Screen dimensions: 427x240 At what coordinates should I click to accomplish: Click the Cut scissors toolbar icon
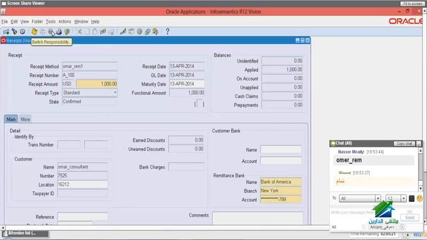click(x=79, y=31)
